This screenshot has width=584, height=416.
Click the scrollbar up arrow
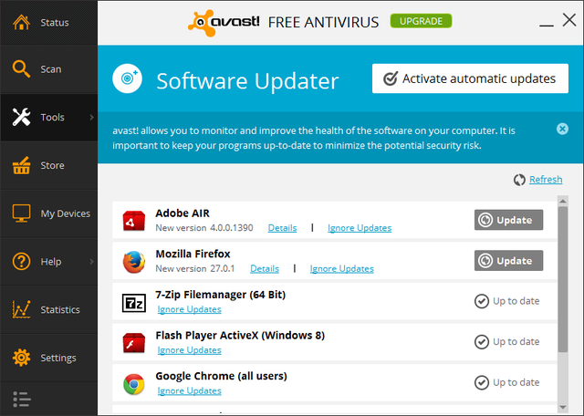563,201
